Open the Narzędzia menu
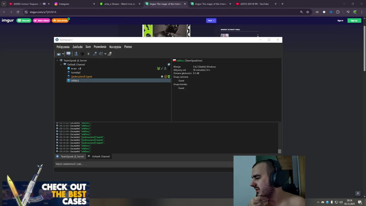The width and height of the screenshot is (366, 206). 115,47
